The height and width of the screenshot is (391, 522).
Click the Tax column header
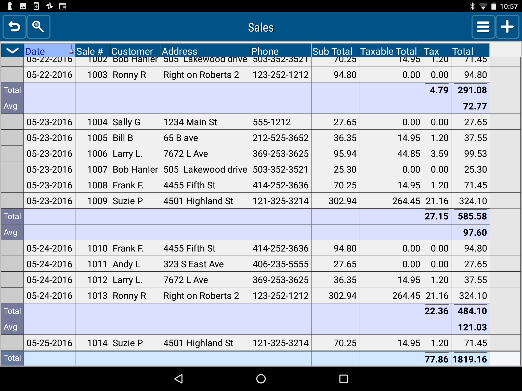coord(437,50)
